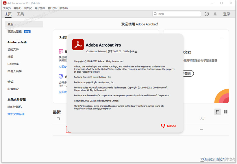Tick the select-all checkbox in recent list
The width and height of the screenshot is (237, 164).
click(58, 119)
